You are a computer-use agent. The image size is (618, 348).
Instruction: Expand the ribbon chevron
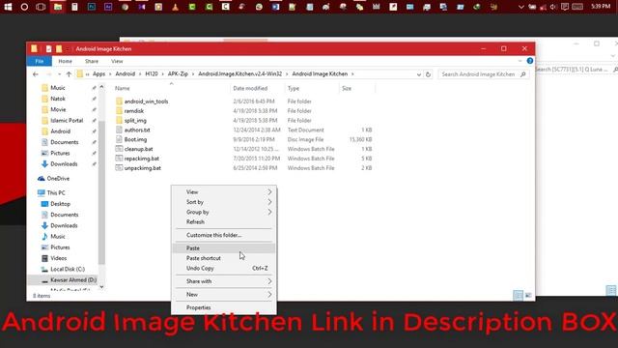click(520, 61)
